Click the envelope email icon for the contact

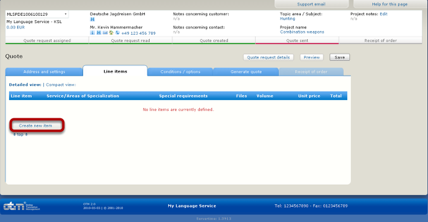coord(105,33)
